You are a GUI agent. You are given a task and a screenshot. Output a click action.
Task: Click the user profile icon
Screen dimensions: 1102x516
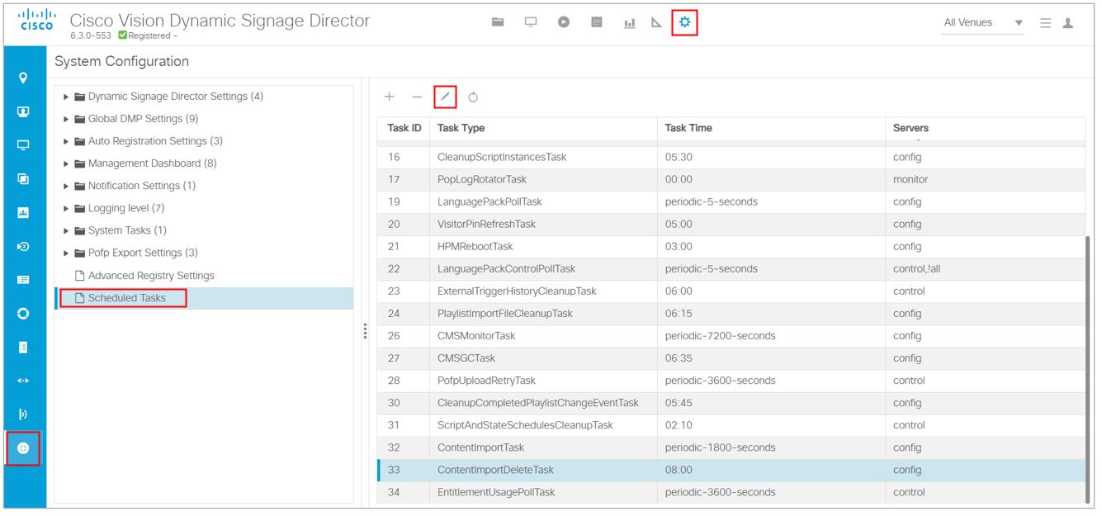pos(1068,23)
